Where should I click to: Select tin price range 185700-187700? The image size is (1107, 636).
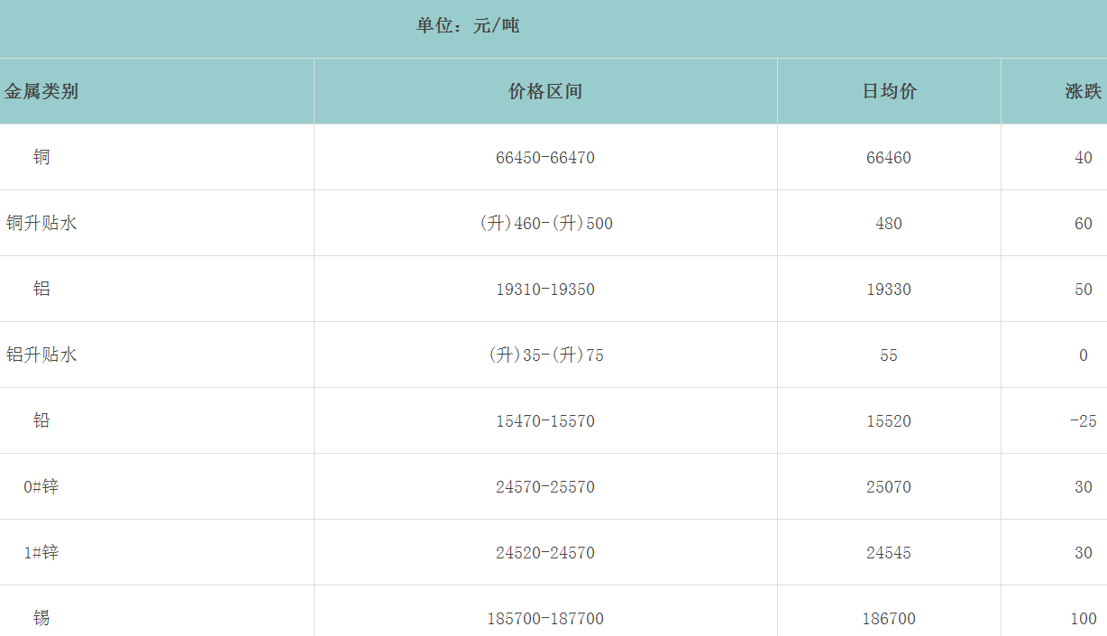tap(544, 619)
